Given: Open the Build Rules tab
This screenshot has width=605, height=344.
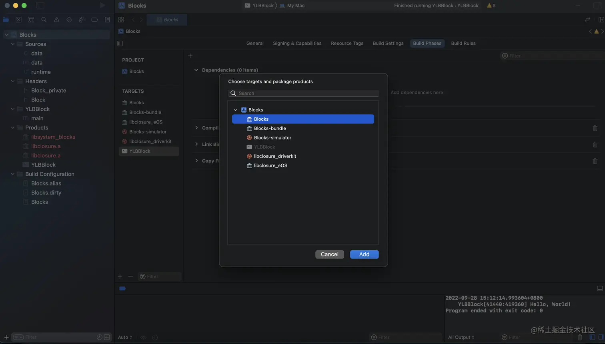Looking at the screenshot, I should 463,44.
